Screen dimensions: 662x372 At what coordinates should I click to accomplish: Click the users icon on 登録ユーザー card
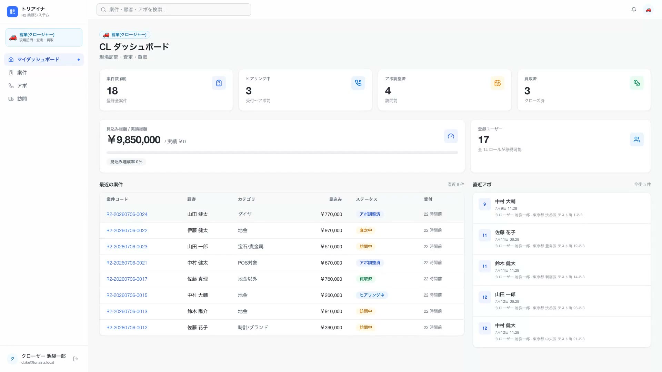click(637, 139)
